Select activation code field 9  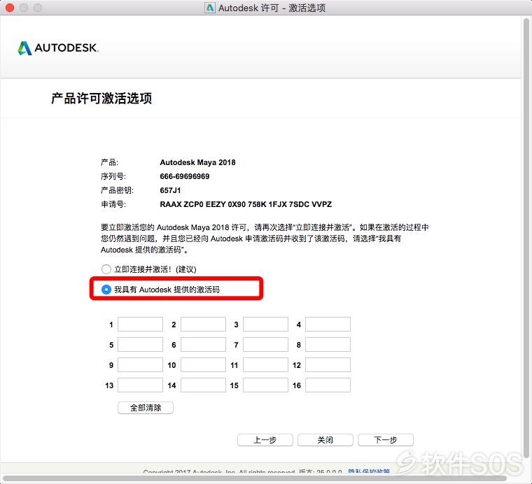click(x=140, y=365)
